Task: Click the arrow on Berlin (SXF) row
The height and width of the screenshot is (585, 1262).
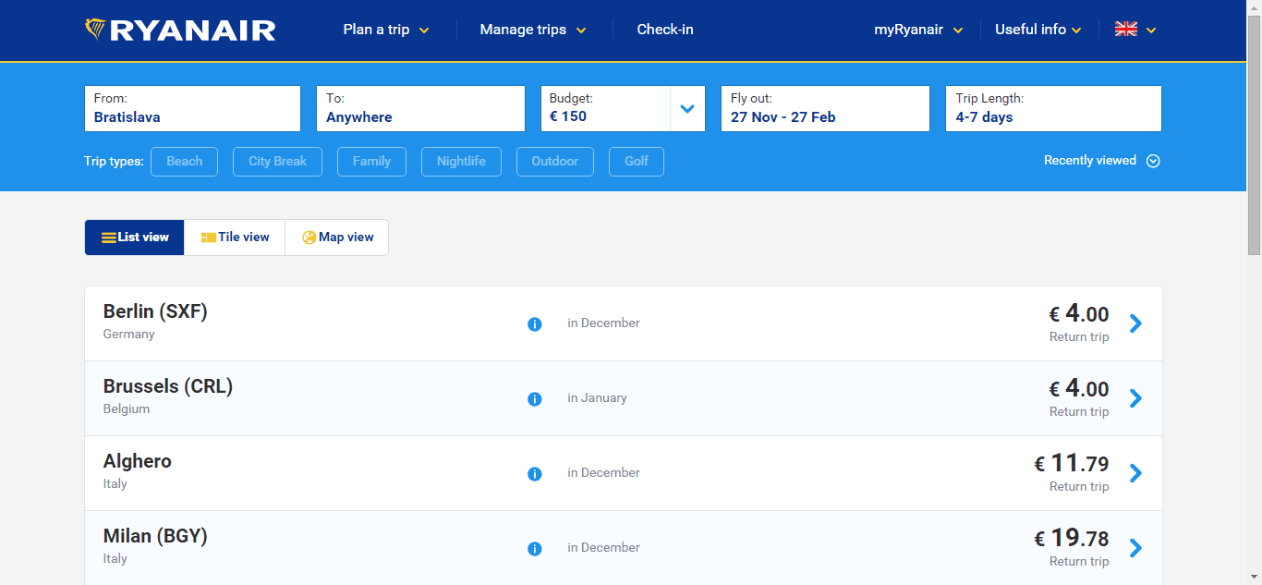Action: point(1136,323)
